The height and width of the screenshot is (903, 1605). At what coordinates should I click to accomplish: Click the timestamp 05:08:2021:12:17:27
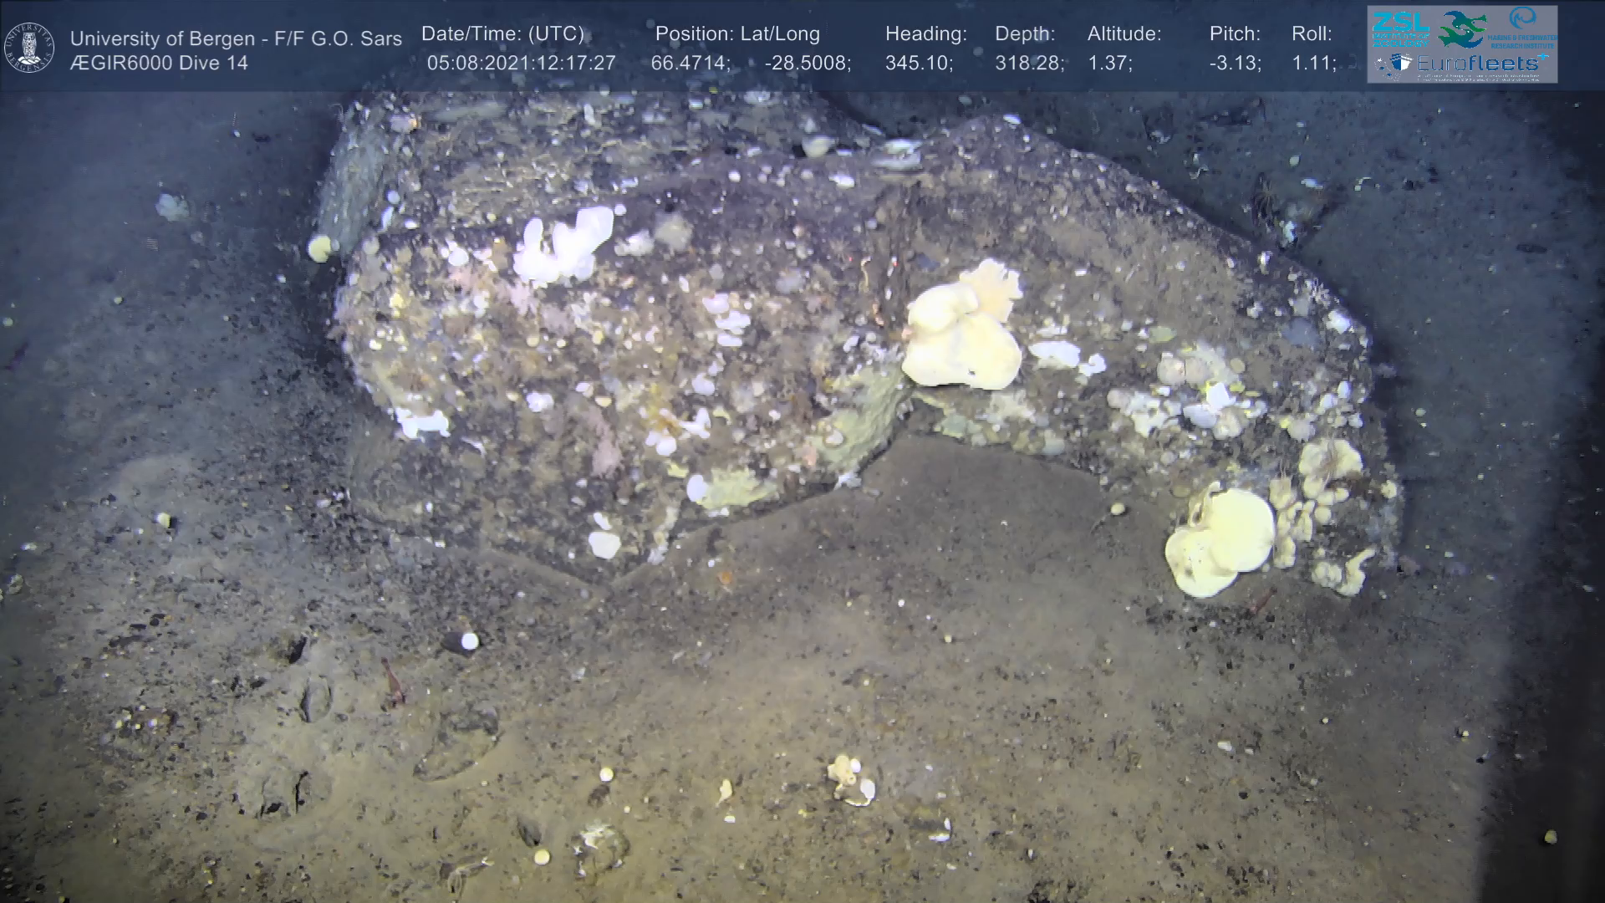coord(521,63)
